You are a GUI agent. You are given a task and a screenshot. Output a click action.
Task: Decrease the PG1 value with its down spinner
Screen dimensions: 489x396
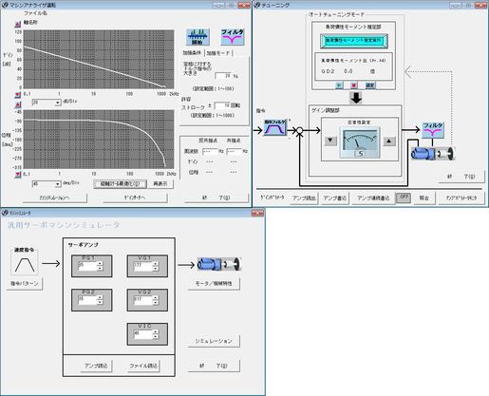tap(100, 268)
